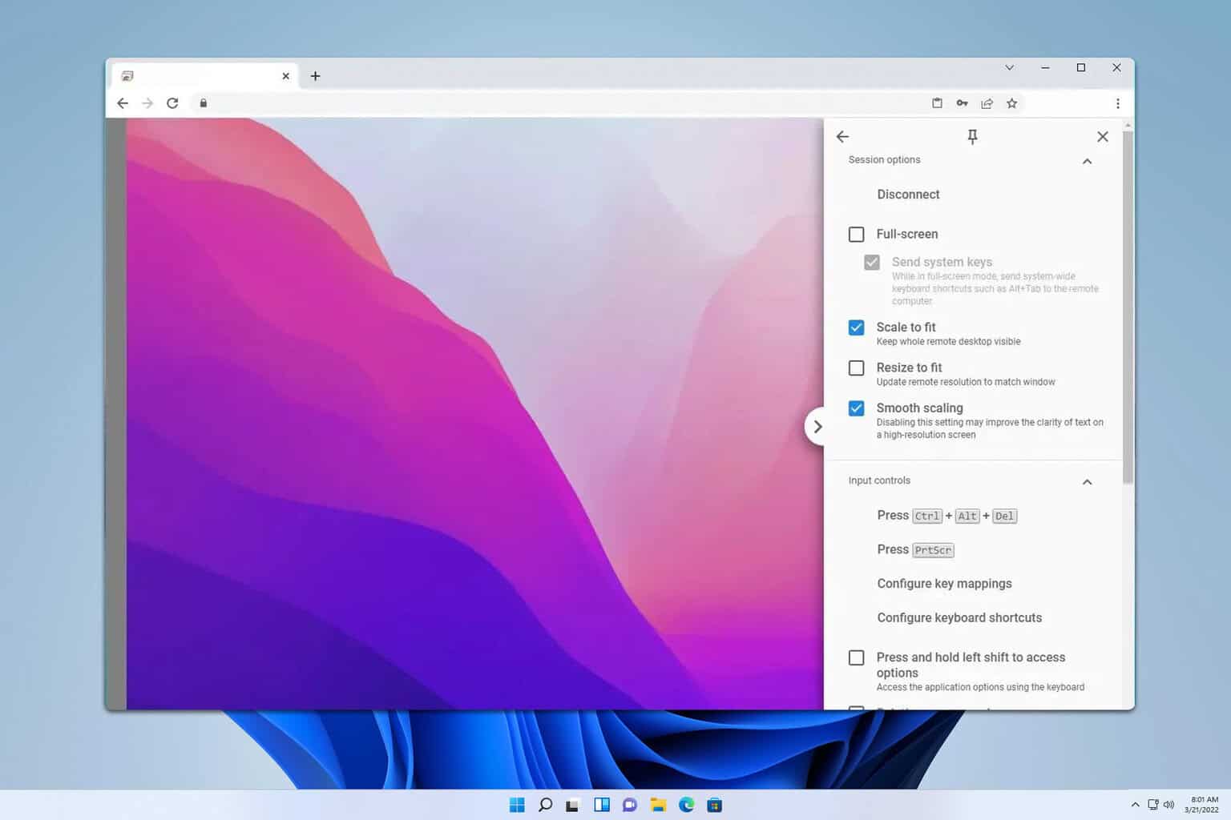Uncheck the Scale to fit option
The height and width of the screenshot is (820, 1231).
coord(856,328)
